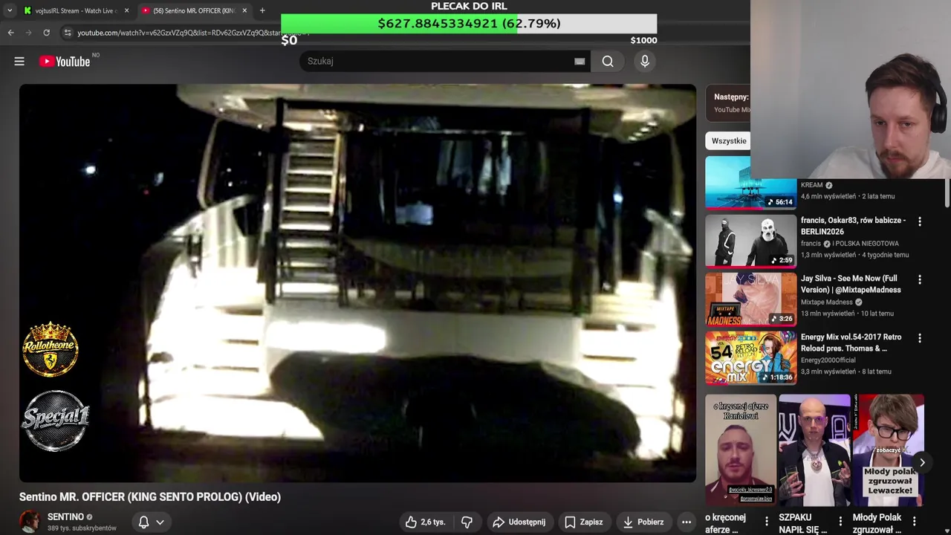Click the PLECAK DO IRL donation progress bar
951x535 pixels.
click(x=469, y=24)
